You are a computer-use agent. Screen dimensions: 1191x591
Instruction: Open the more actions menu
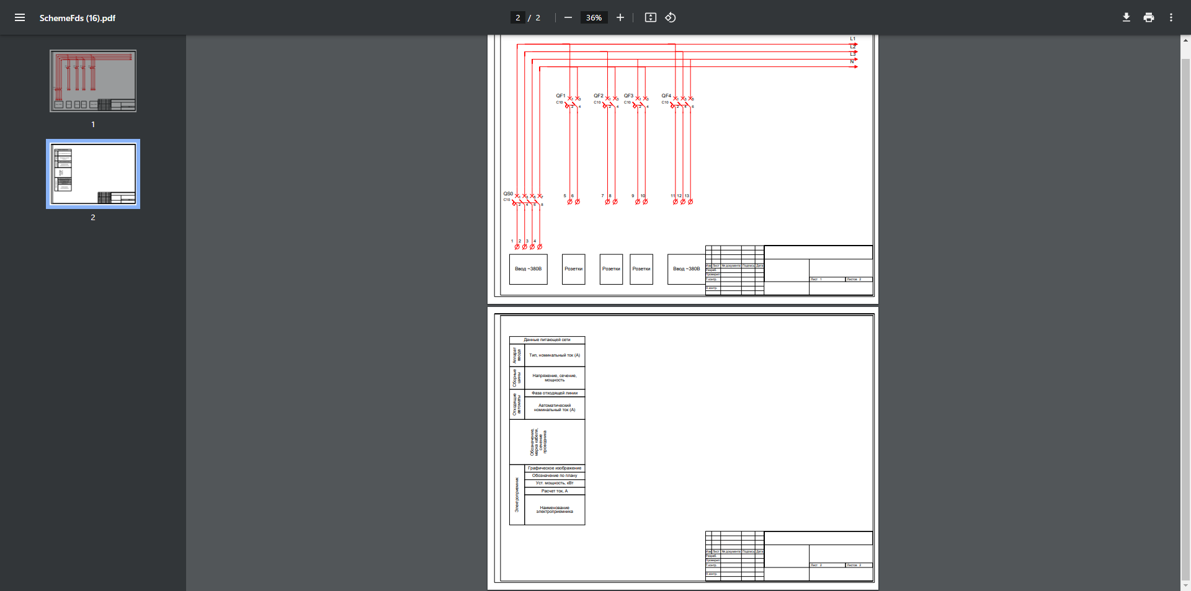(1171, 17)
